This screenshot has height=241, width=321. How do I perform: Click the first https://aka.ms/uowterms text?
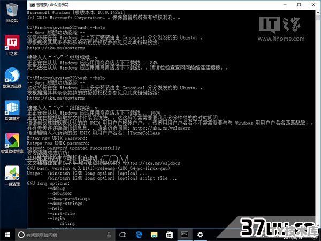click(x=56, y=48)
